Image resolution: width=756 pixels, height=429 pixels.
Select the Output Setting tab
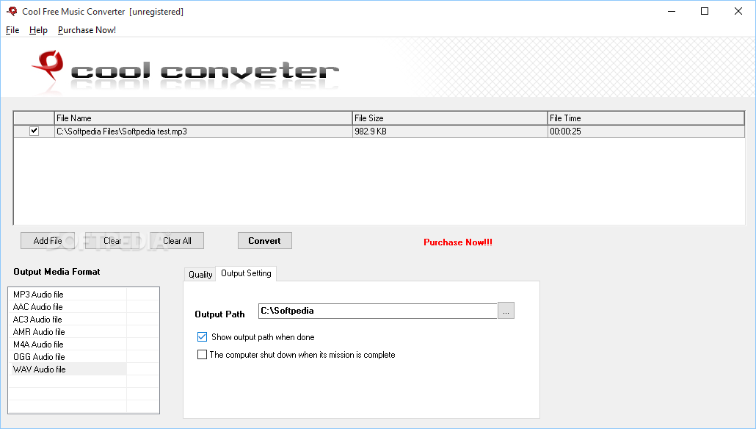pyautogui.click(x=246, y=273)
